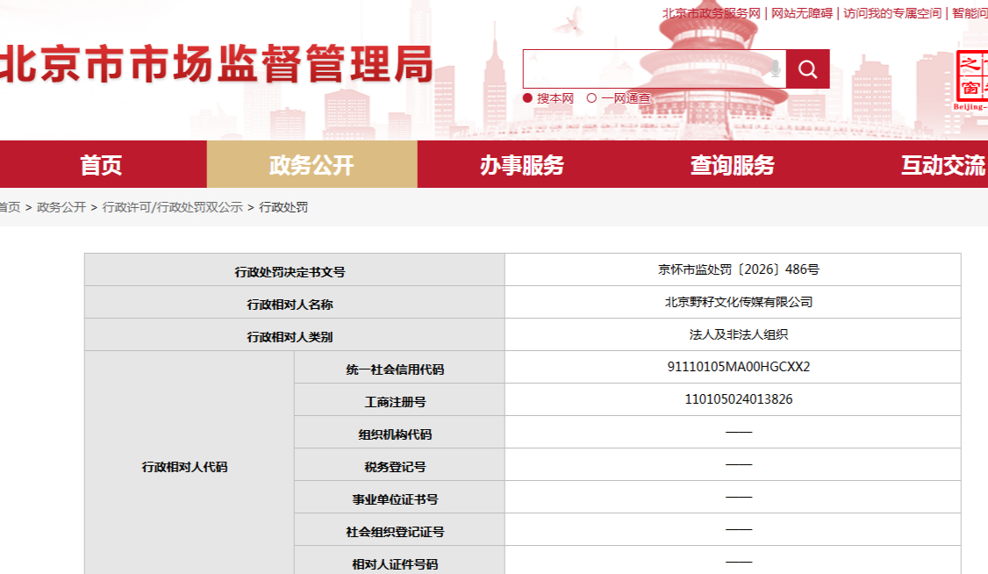Open 网站无障碍 top link

pyautogui.click(x=801, y=13)
